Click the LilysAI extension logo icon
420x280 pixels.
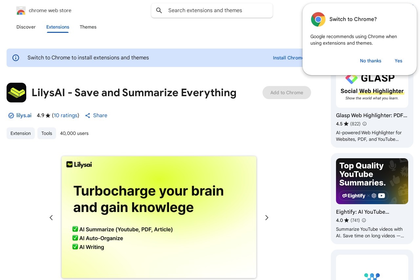[x=16, y=93]
